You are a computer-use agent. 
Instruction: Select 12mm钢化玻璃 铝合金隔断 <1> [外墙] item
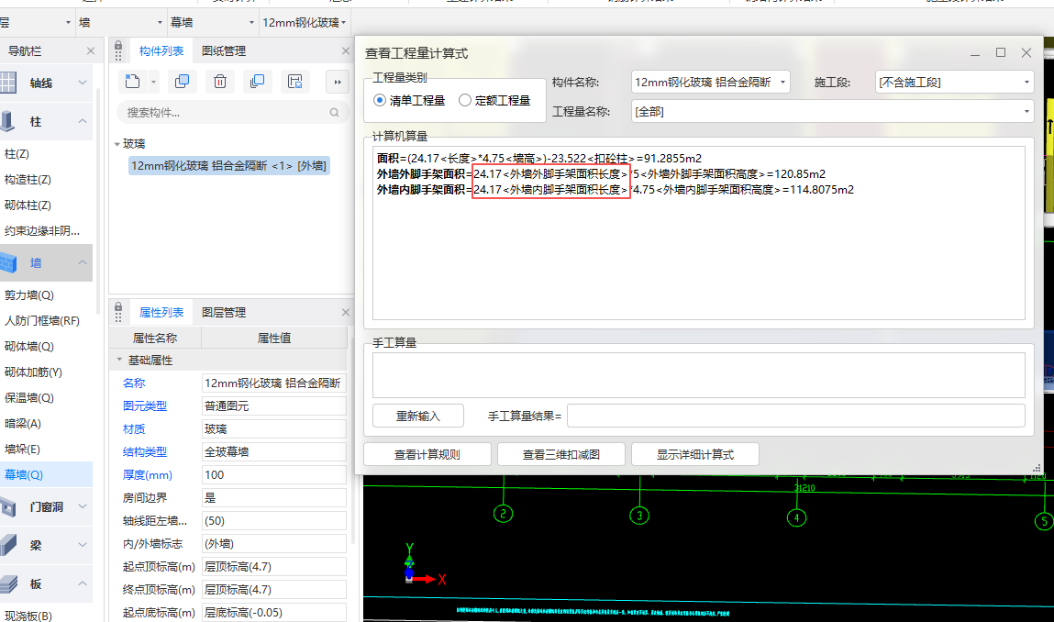(x=228, y=165)
